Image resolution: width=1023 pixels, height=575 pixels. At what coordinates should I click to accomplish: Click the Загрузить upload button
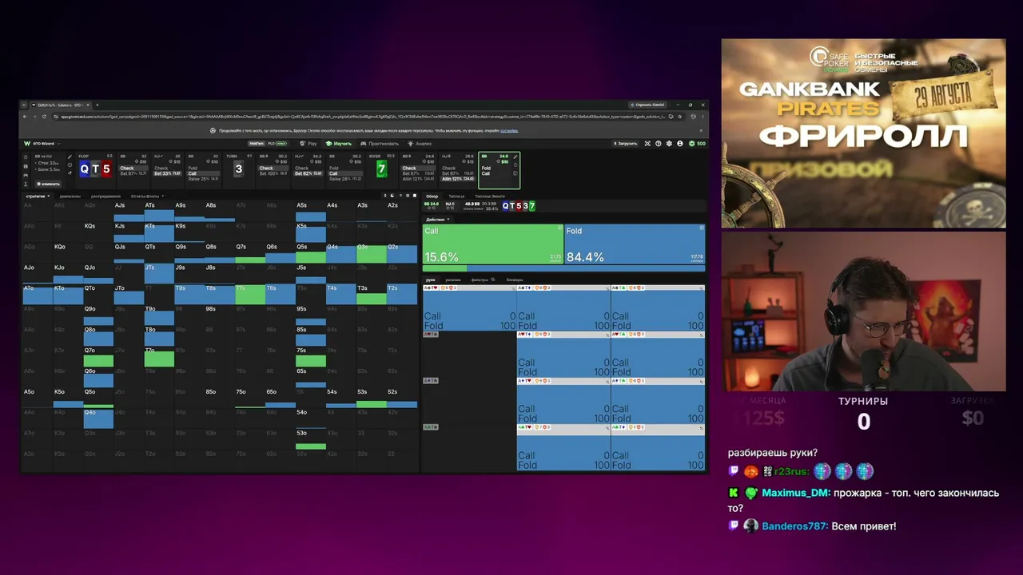(627, 144)
